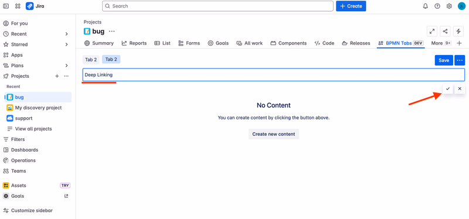Open the app switcher grid icon

click(18, 6)
